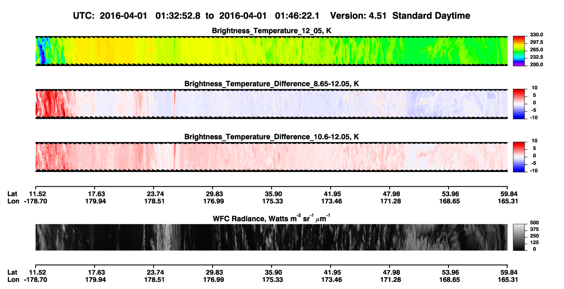
Task: Click the 'Lon' axis label below the WFC panel
Action: [x=13, y=279]
